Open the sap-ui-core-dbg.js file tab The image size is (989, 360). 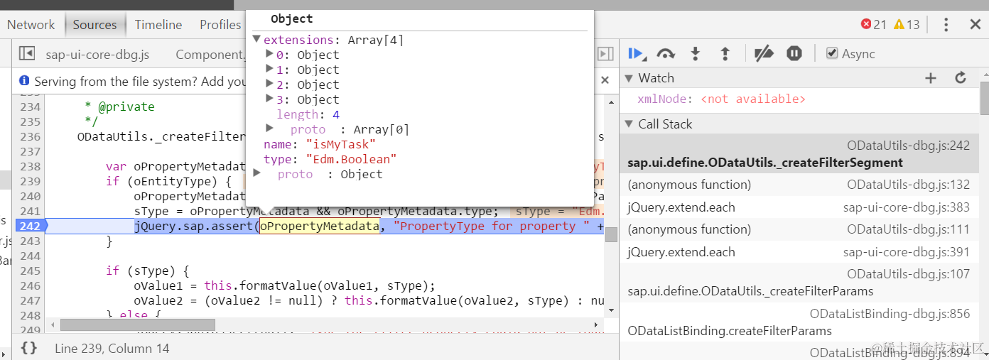[x=97, y=54]
